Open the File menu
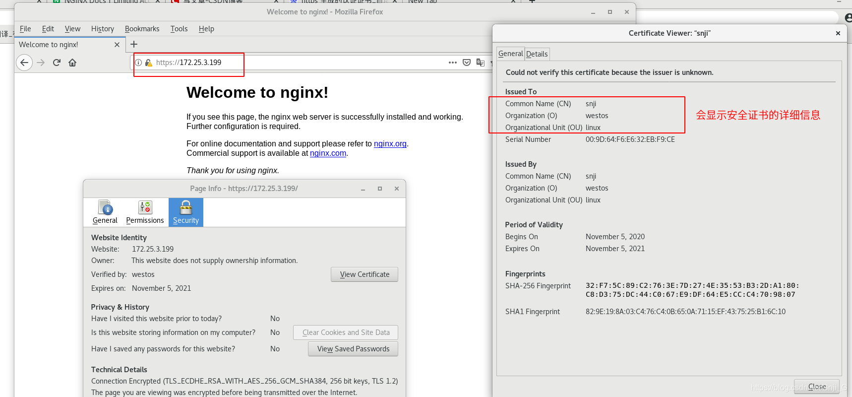The width and height of the screenshot is (852, 397). 25,29
